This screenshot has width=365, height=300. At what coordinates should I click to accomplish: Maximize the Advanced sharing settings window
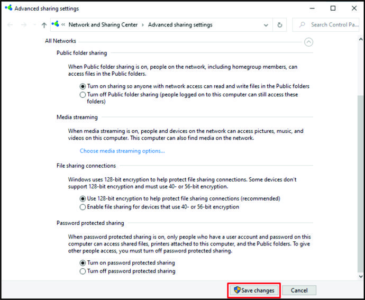[x=333, y=8]
